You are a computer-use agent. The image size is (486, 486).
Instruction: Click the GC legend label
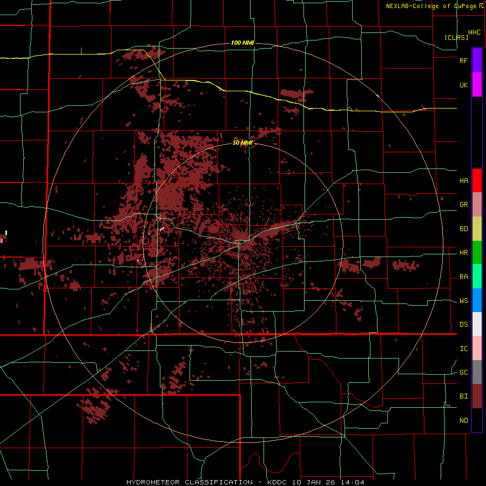click(x=463, y=373)
